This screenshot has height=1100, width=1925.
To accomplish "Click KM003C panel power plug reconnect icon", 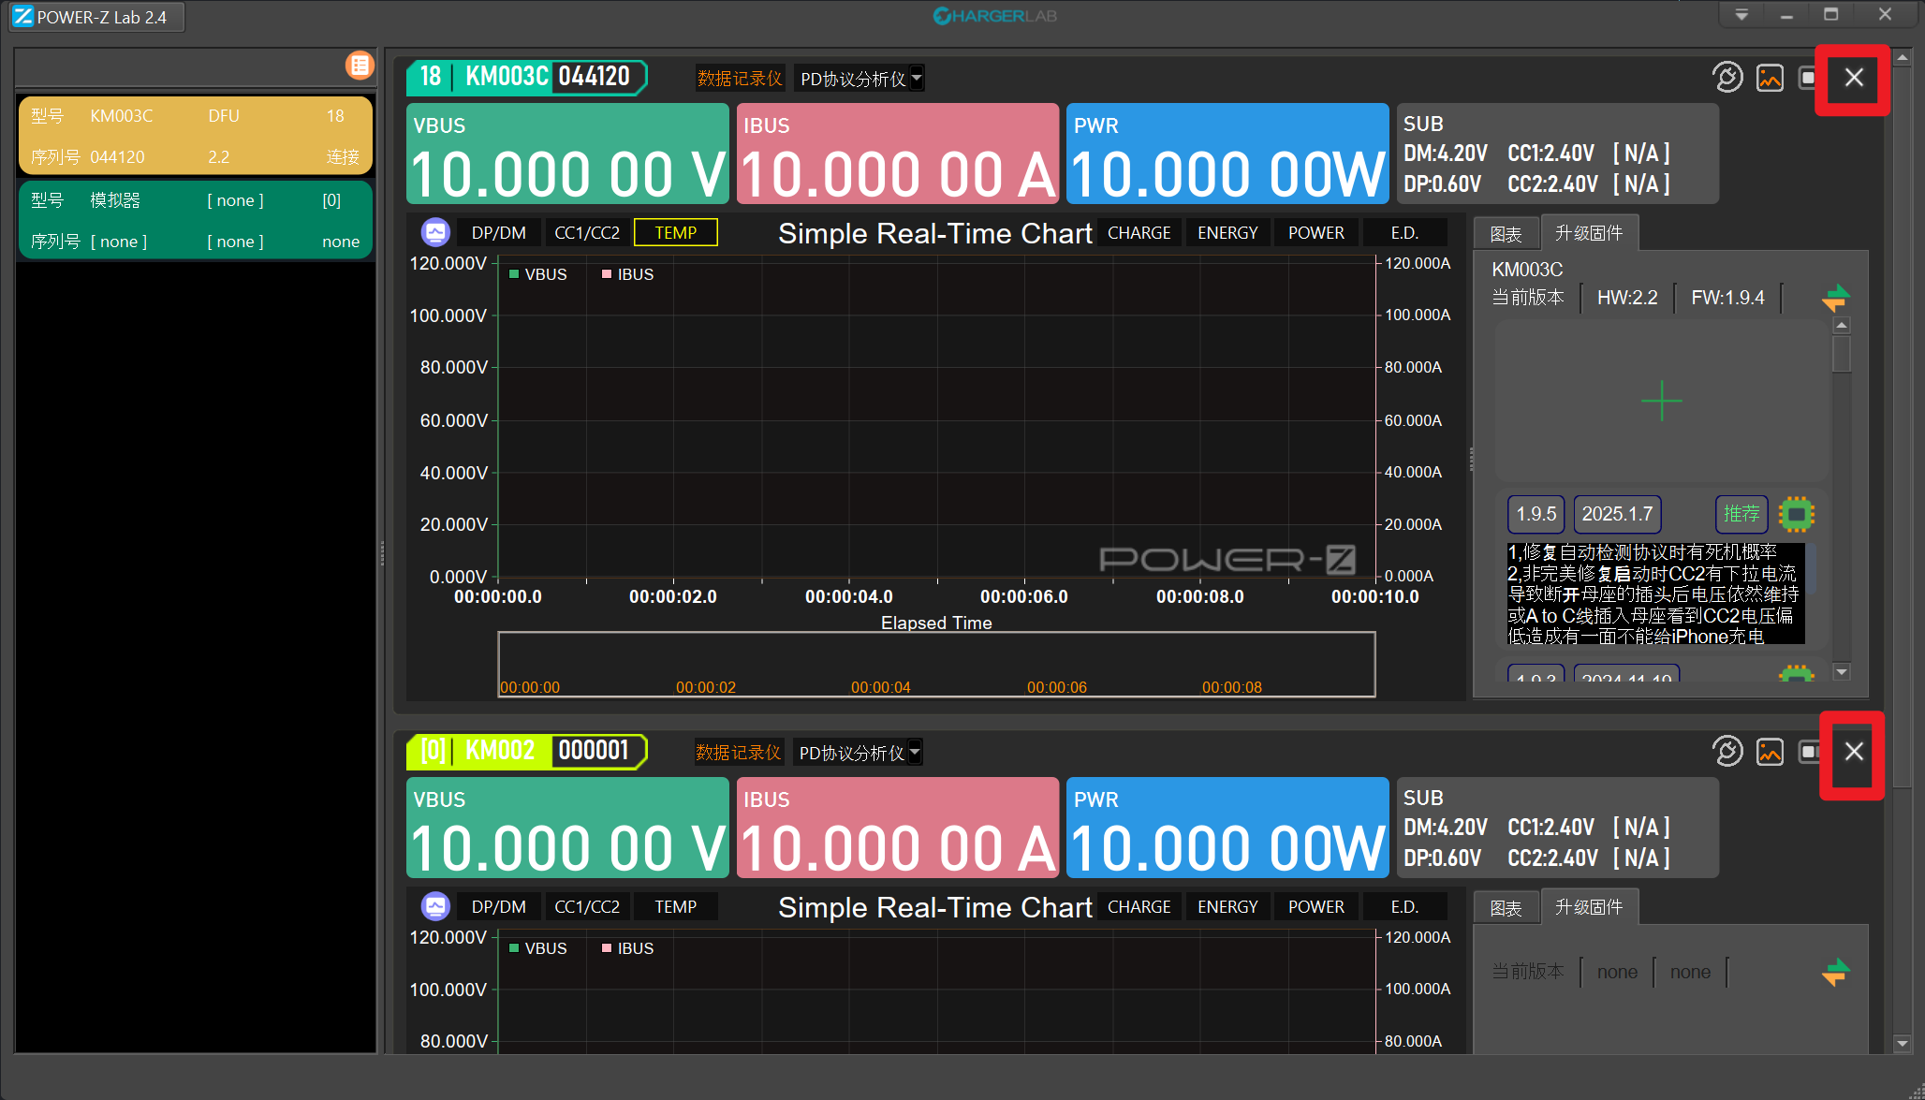I will tap(1727, 78).
